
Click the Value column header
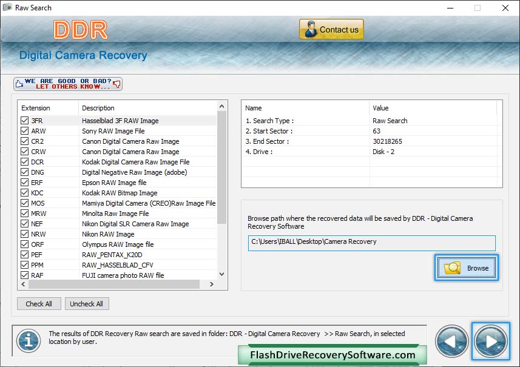(x=433, y=108)
